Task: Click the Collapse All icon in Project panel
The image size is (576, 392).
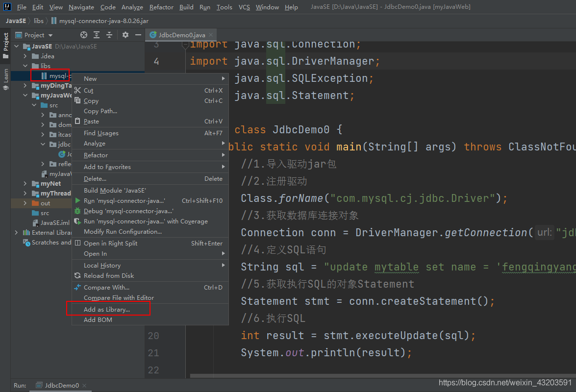Action: [109, 35]
